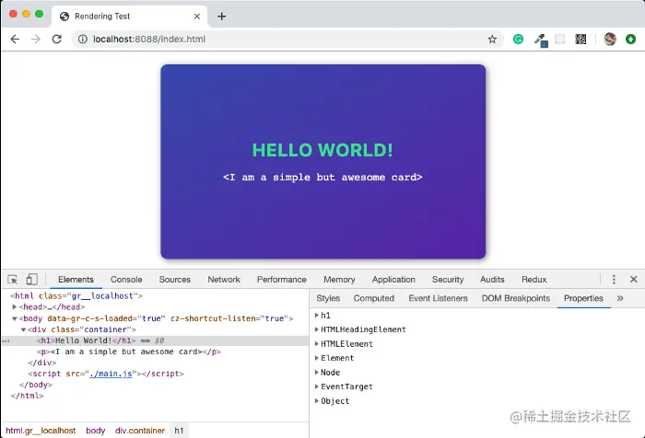Open the ./main.js script link
Image resolution: width=645 pixels, height=438 pixels.
(111, 374)
